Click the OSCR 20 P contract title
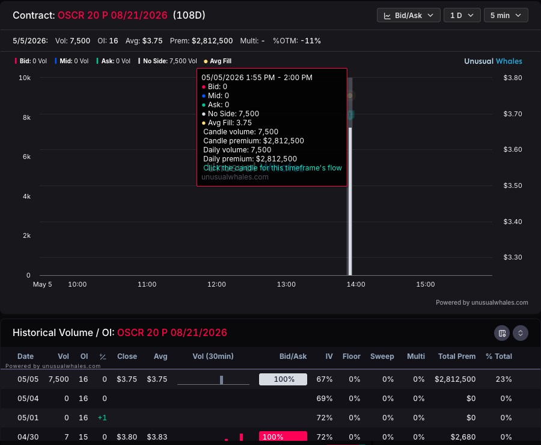This screenshot has height=445, width=541. pyautogui.click(x=112, y=15)
